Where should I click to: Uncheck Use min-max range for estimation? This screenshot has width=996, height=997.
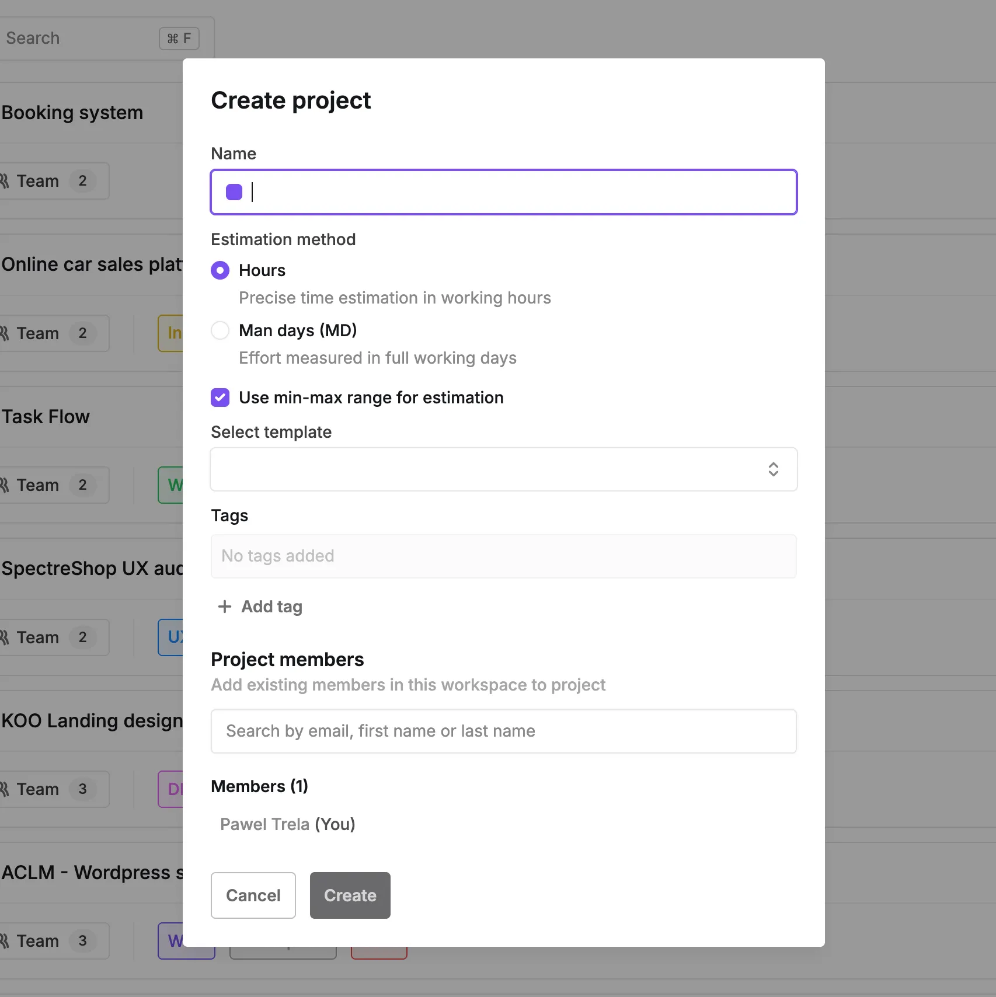pyautogui.click(x=220, y=398)
